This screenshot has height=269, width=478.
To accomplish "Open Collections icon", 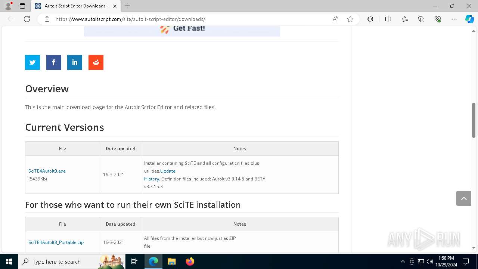I will (421, 19).
